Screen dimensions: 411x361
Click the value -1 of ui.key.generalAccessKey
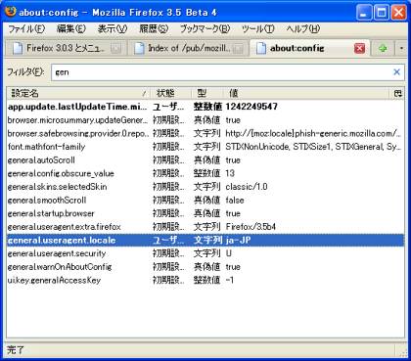point(229,280)
